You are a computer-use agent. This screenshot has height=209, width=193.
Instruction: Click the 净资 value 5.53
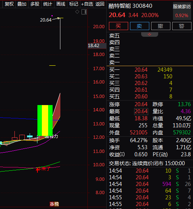(x=143, y=147)
